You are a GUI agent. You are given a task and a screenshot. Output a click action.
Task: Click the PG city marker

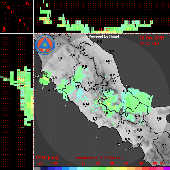84,69
